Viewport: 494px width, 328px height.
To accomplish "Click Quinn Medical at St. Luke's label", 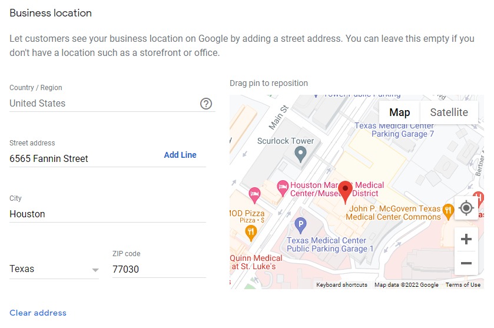I will point(256,262).
